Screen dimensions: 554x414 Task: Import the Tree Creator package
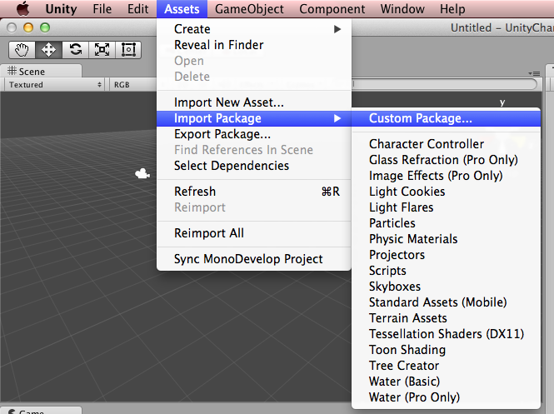[x=446, y=366]
